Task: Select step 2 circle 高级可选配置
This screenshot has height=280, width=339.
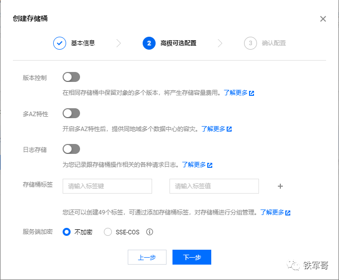Action: [x=149, y=43]
